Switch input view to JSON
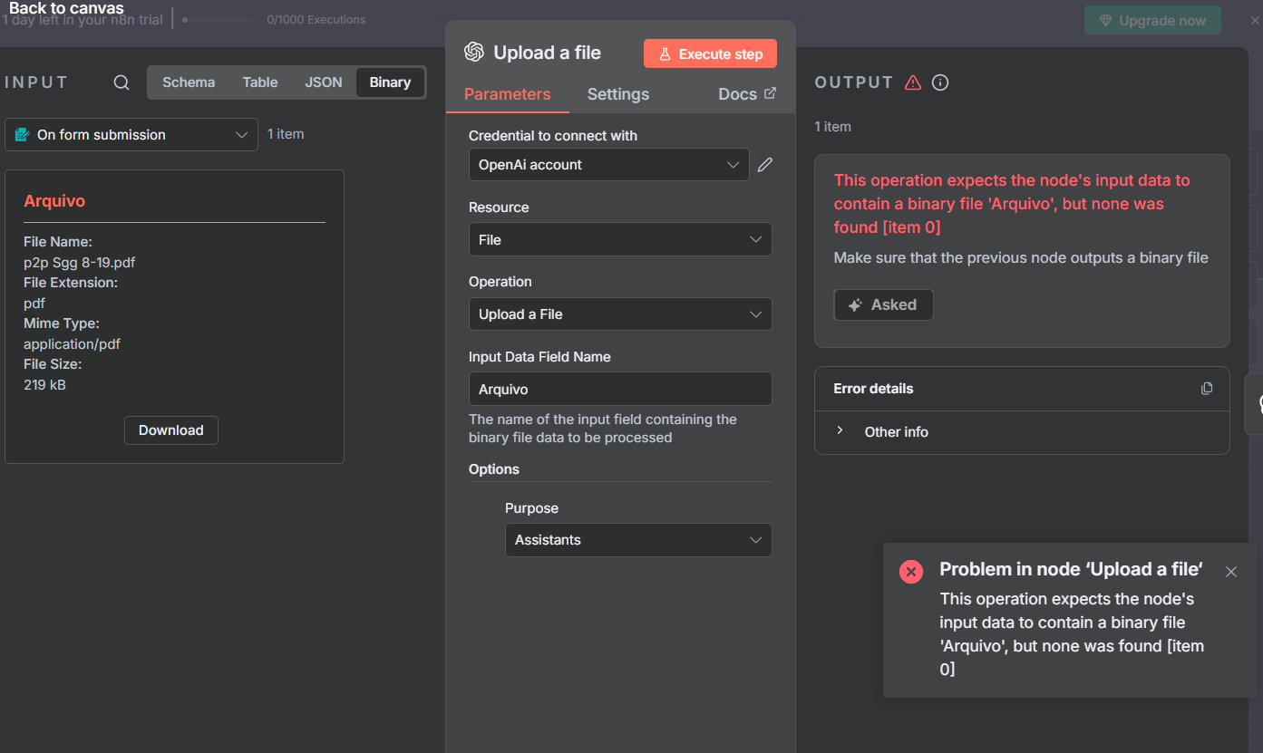Image resolution: width=1263 pixels, height=753 pixels. click(x=323, y=82)
